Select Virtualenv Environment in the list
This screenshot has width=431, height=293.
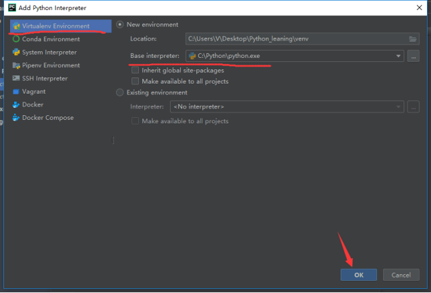point(61,26)
